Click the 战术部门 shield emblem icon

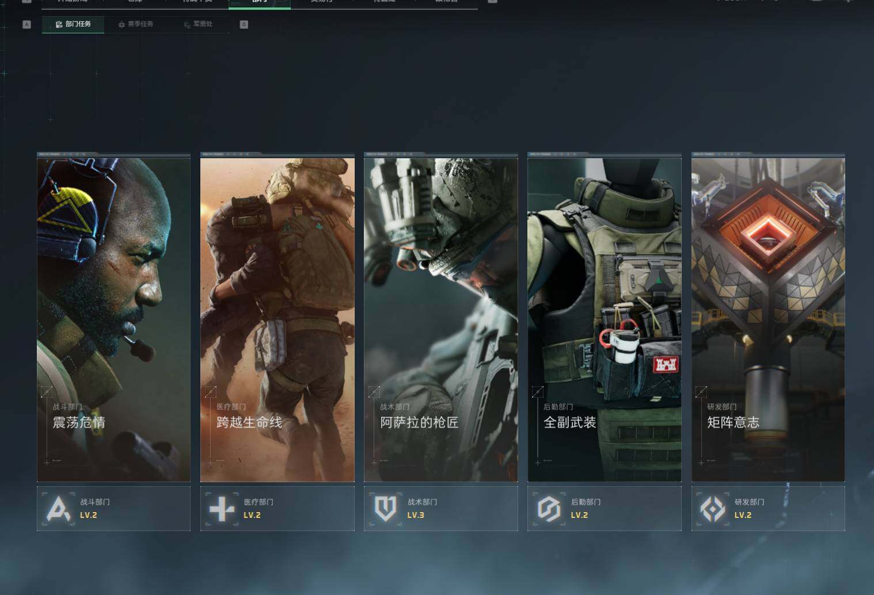click(386, 509)
